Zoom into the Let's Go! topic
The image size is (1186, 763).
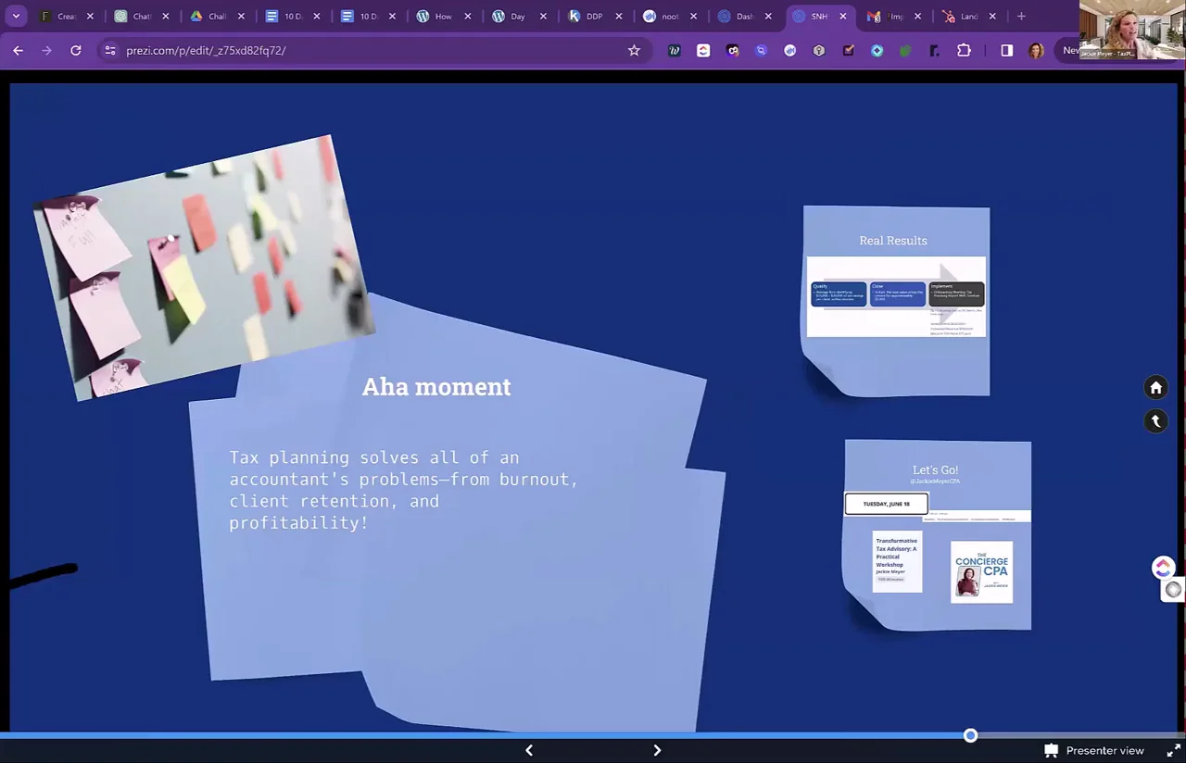pos(938,535)
